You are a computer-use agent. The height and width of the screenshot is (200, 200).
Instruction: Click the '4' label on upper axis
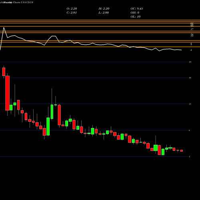[x=191, y=50]
